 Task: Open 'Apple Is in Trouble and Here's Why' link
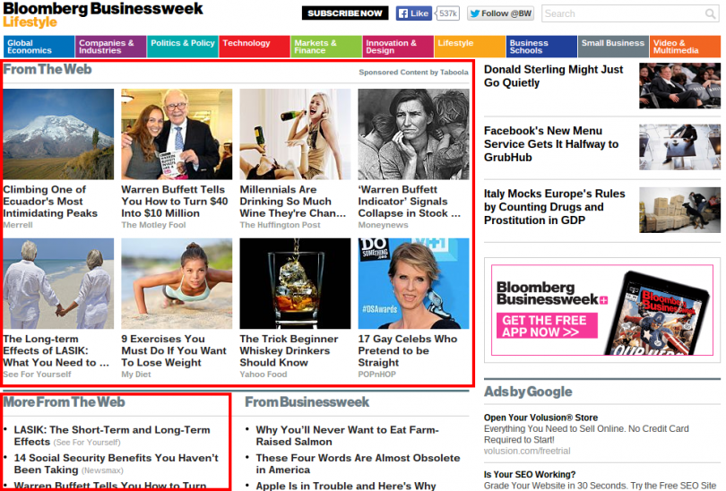(346, 486)
